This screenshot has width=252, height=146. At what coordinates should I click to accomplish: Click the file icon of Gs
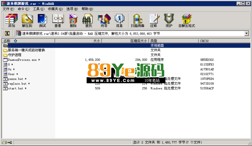5,69
